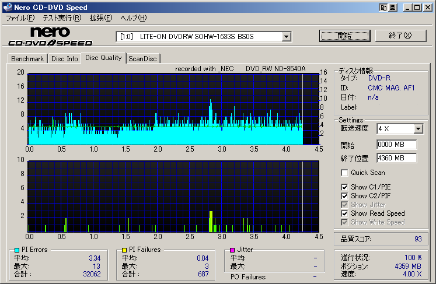Toggle the disabled Show Write Speed checkbox
The height and width of the screenshot is (284, 436).
[344, 222]
